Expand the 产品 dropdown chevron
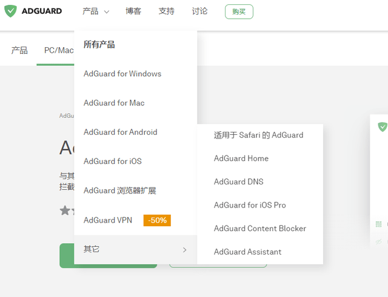Screen dimensions: 388x297 (x=107, y=11)
